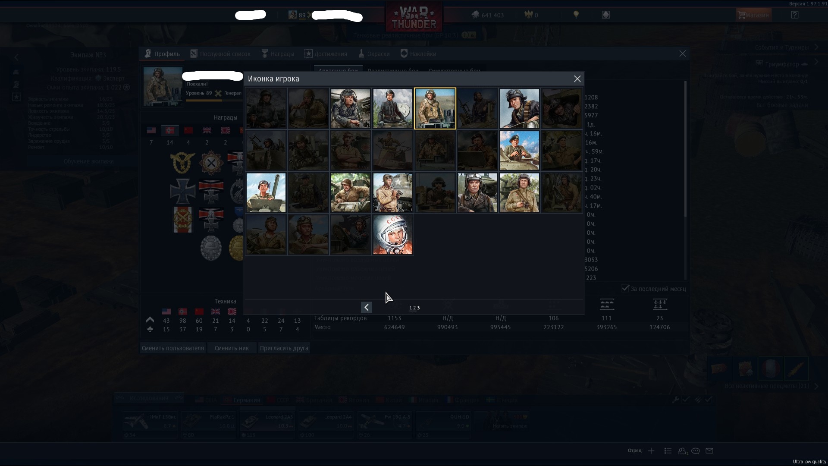Switch to Британия nation tab
The width and height of the screenshot is (828, 466).
314,400
